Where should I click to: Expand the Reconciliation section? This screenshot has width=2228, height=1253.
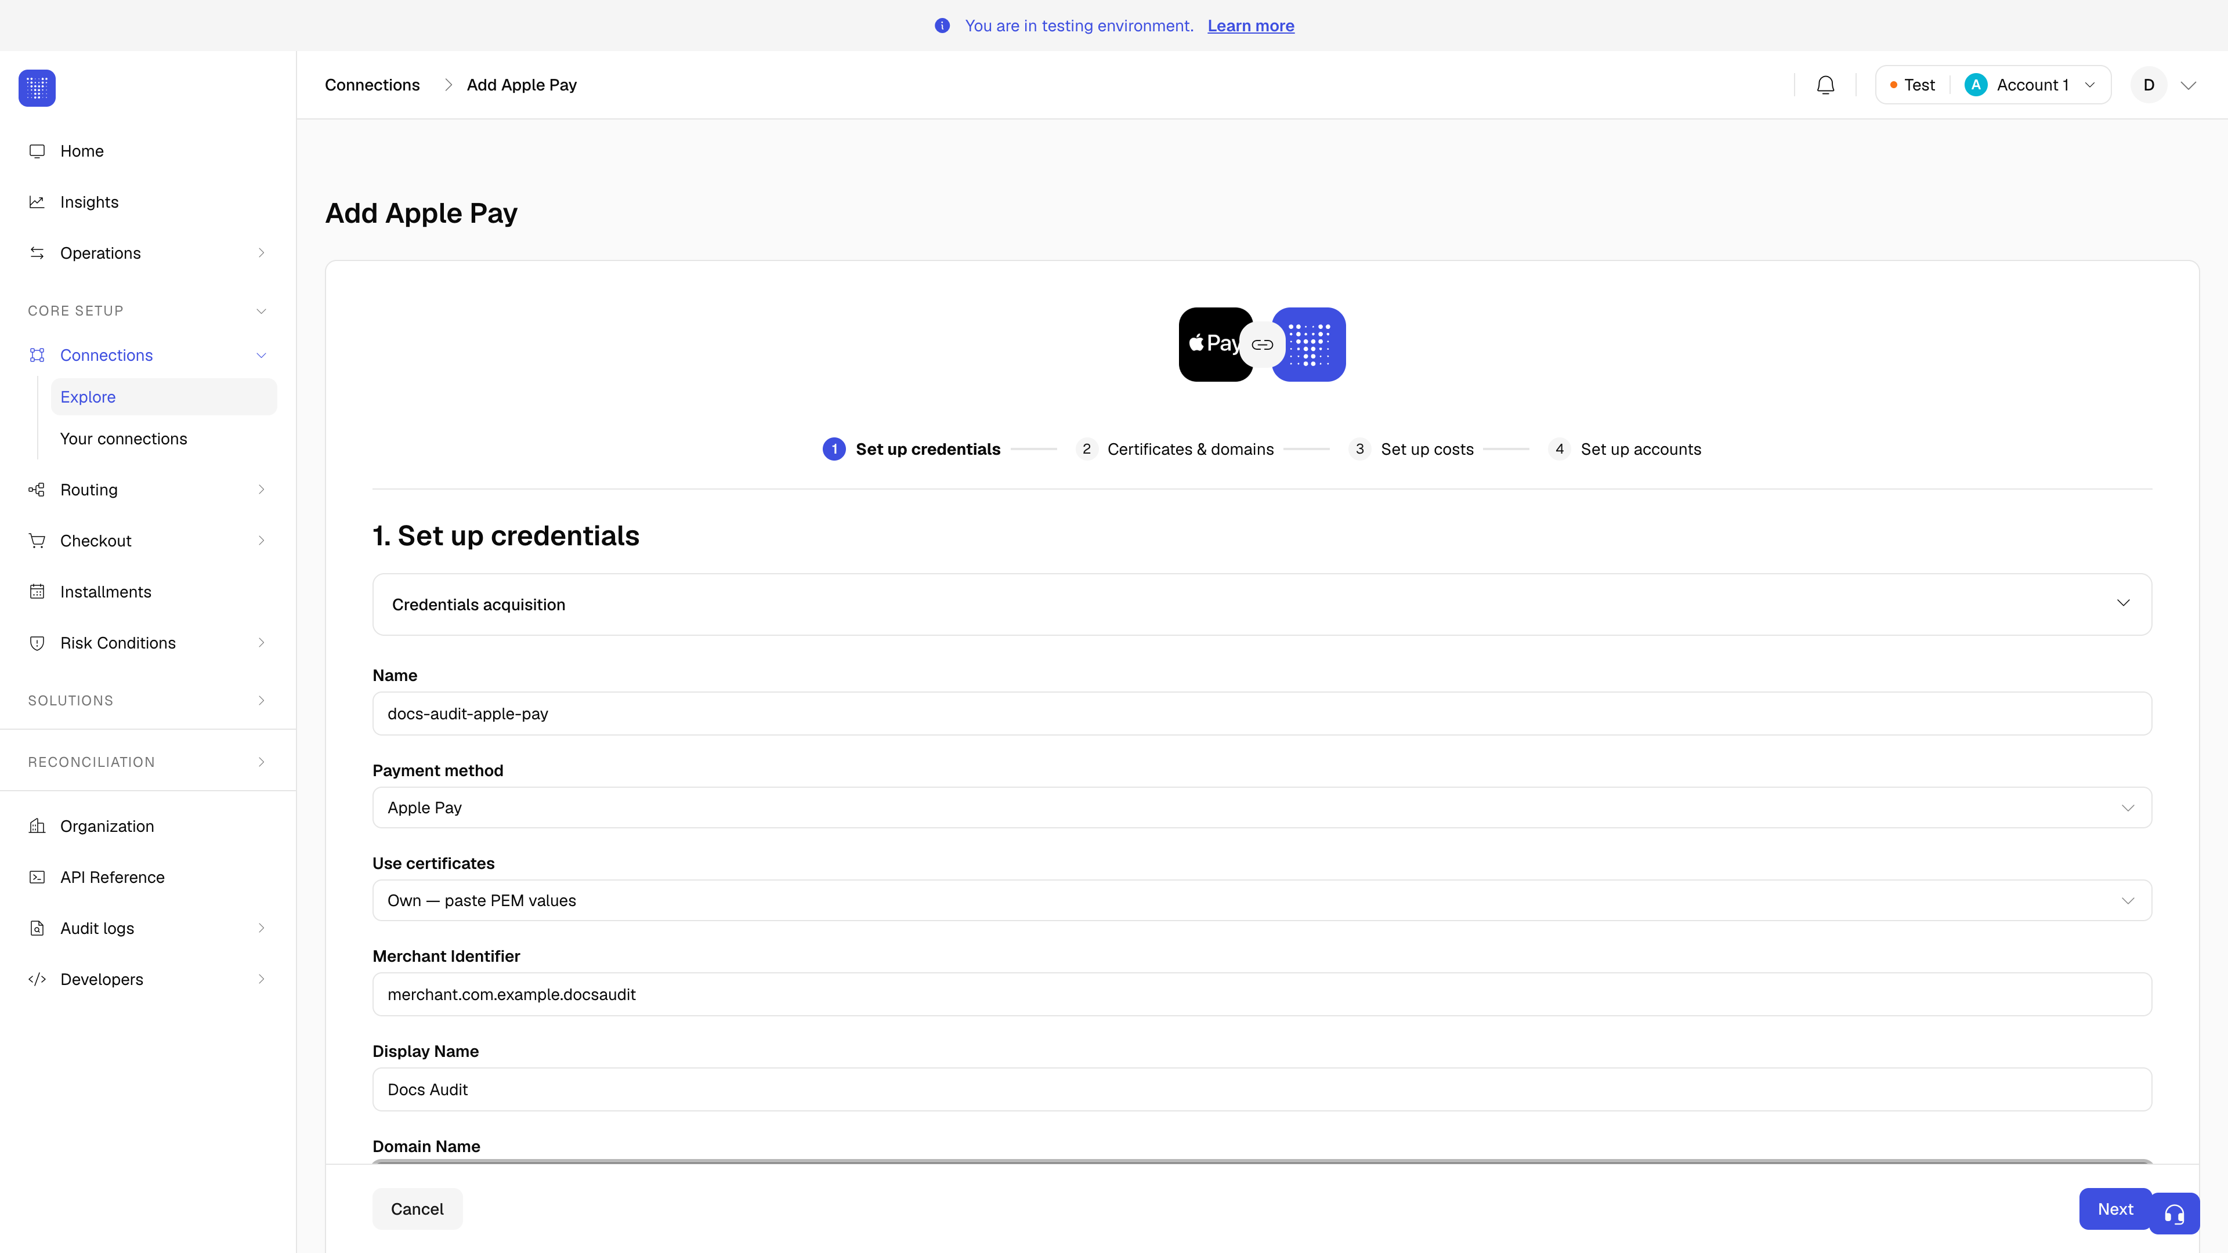[x=147, y=762]
